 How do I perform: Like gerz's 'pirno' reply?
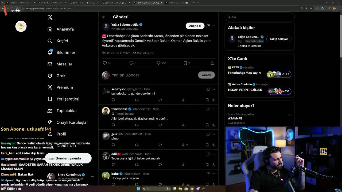click(160, 145)
